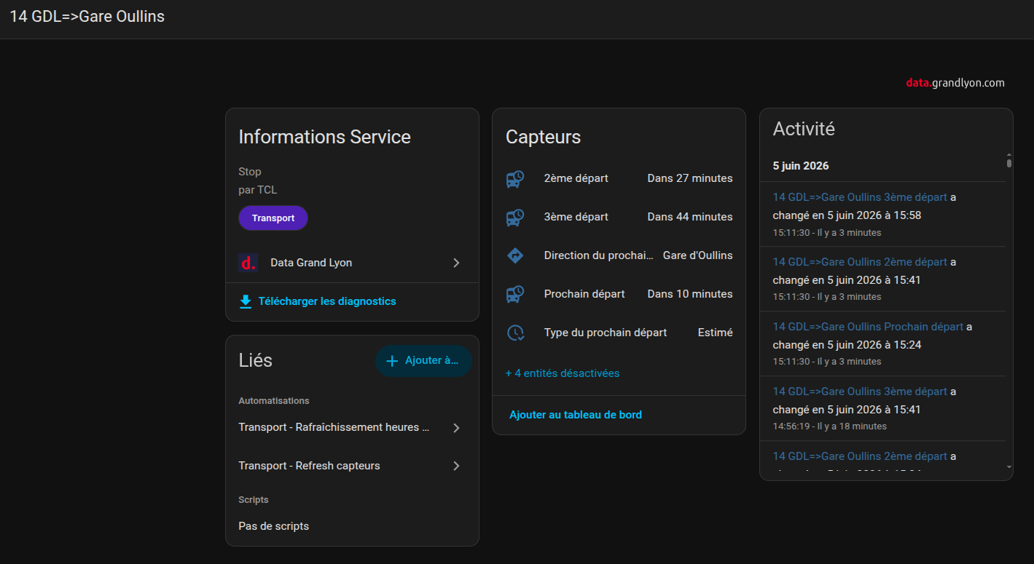Click the download icon beside Télécharger les diagnostics
Viewport: 1034px width, 564px height.
click(246, 301)
